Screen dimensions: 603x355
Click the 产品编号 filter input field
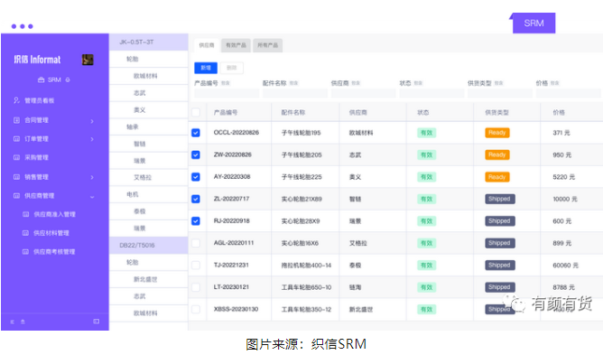click(227, 93)
